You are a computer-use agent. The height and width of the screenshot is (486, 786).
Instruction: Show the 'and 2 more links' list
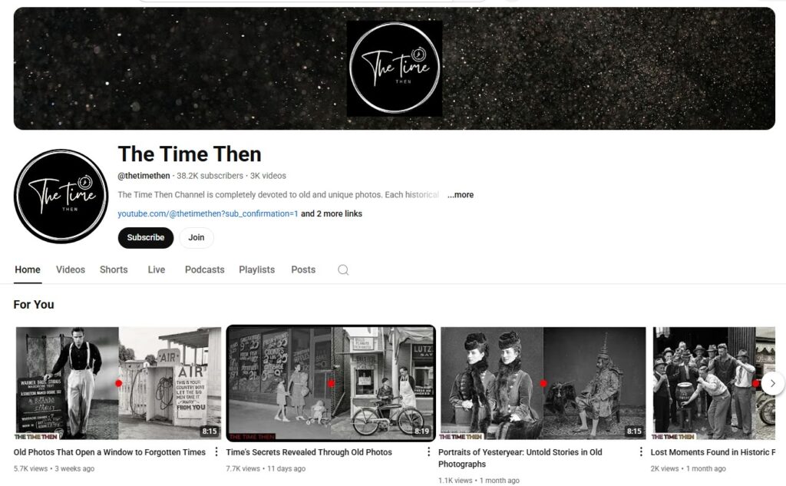(x=332, y=213)
